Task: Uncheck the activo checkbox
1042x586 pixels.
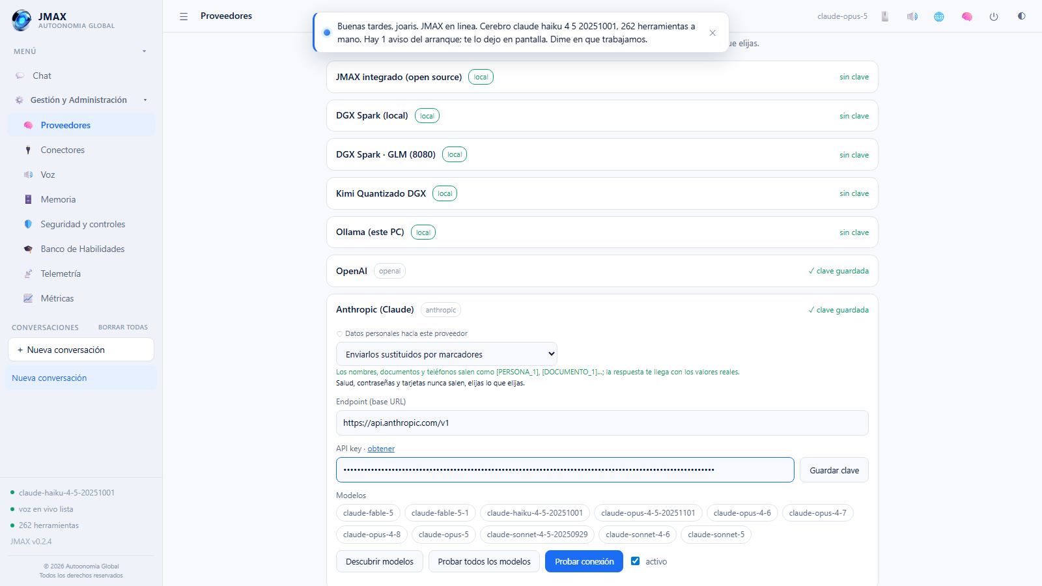Action: (x=635, y=561)
